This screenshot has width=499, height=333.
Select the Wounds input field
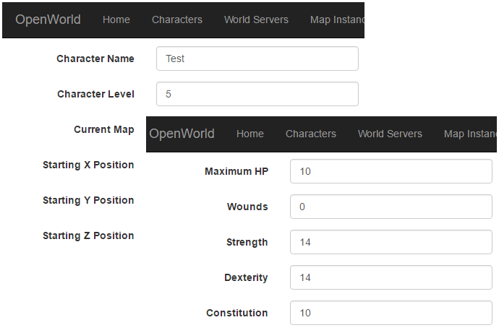pos(391,207)
